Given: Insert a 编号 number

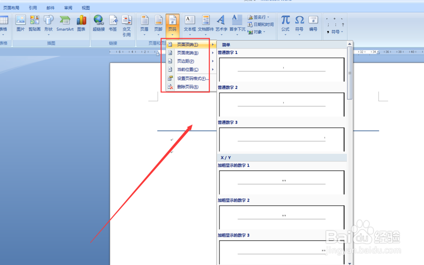Looking at the screenshot, I should point(313,23).
